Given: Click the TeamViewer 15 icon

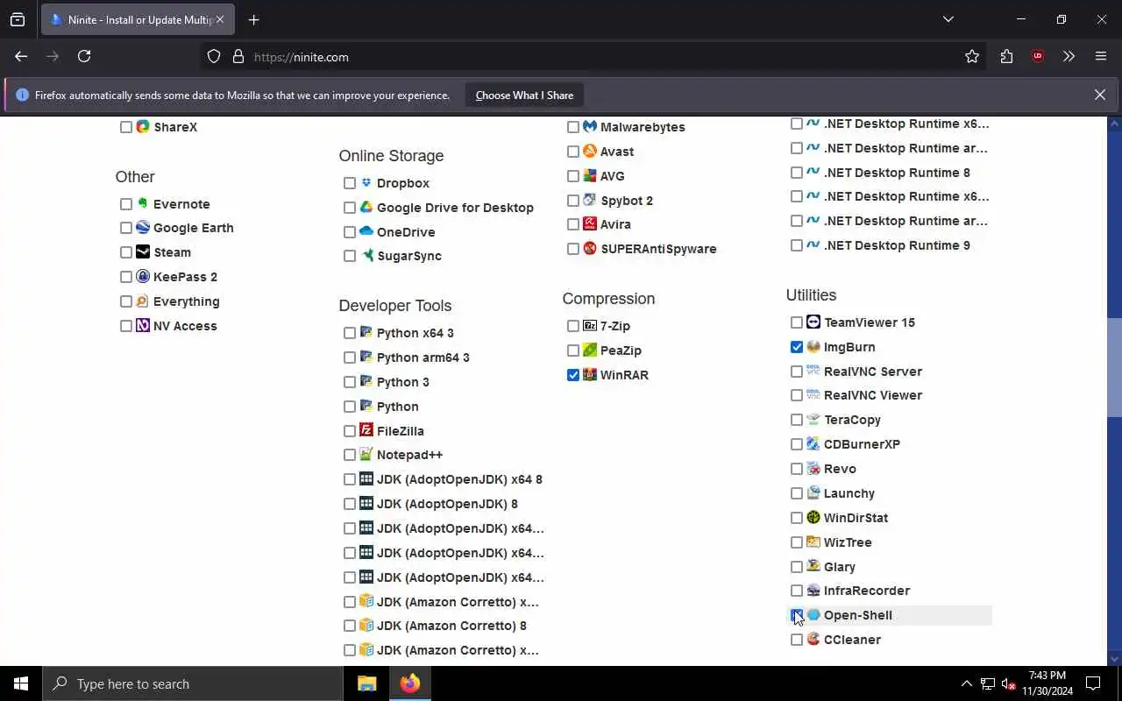Looking at the screenshot, I should pyautogui.click(x=813, y=322).
